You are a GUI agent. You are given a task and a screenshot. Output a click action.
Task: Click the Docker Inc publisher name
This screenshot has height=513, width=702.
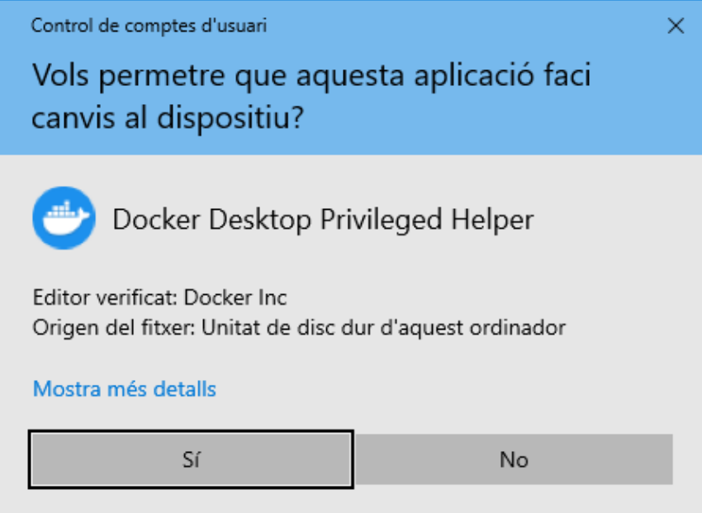coord(235,297)
